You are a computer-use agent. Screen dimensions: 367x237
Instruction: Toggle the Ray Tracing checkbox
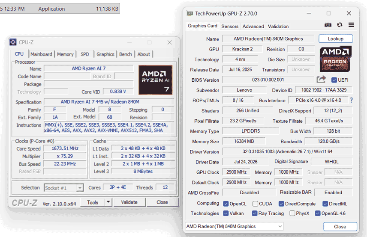coord(255,213)
